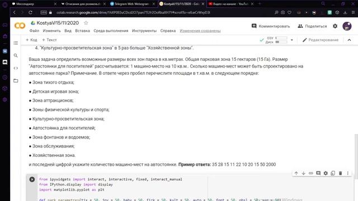Viewport: 358px width, 201px height.
Task: Reload the browser page
Action: (x=30, y=12)
